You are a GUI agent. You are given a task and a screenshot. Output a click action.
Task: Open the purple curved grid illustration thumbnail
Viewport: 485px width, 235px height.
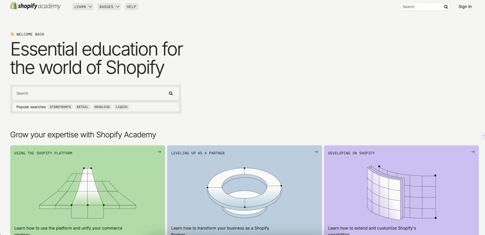point(401,192)
